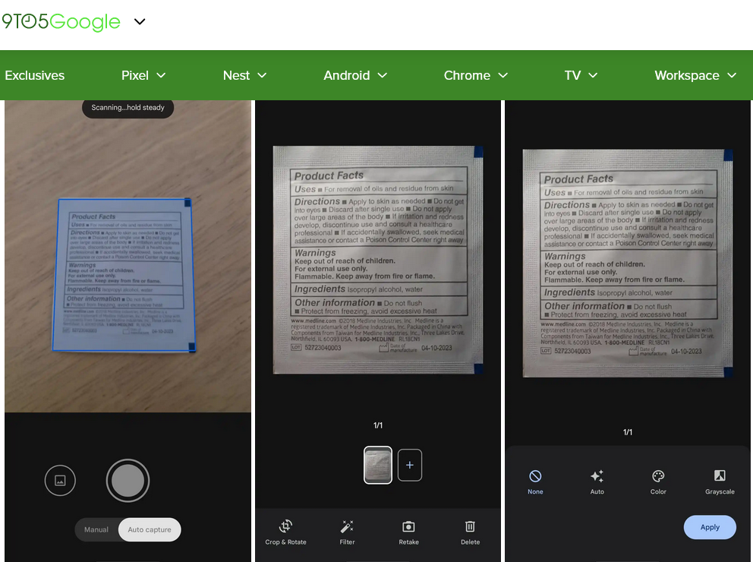Delete the scanned page with the trash icon

(x=470, y=532)
